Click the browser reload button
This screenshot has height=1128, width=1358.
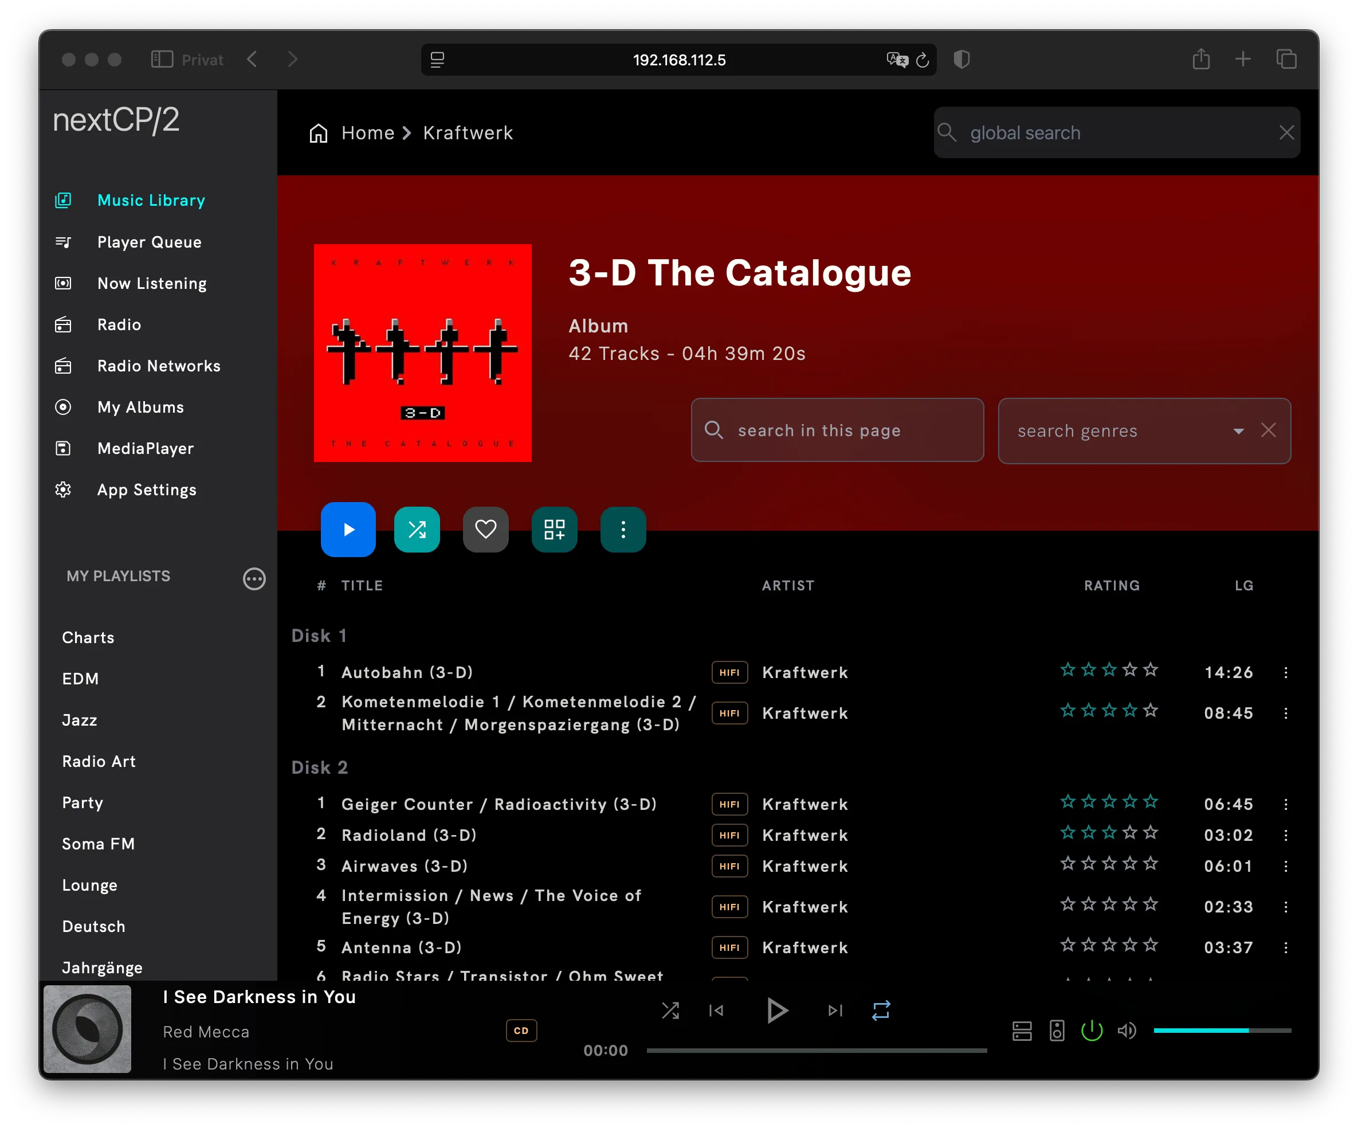[x=923, y=60]
